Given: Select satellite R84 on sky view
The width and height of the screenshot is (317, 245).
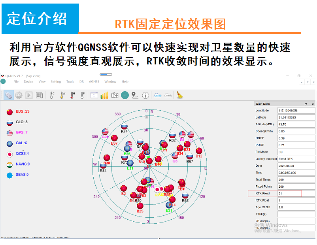Looking at the screenshot, I should point(103,166).
